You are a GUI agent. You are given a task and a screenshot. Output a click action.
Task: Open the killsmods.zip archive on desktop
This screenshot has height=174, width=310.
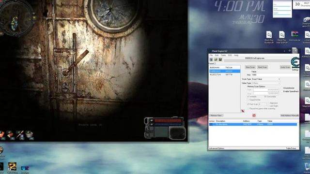point(294,36)
